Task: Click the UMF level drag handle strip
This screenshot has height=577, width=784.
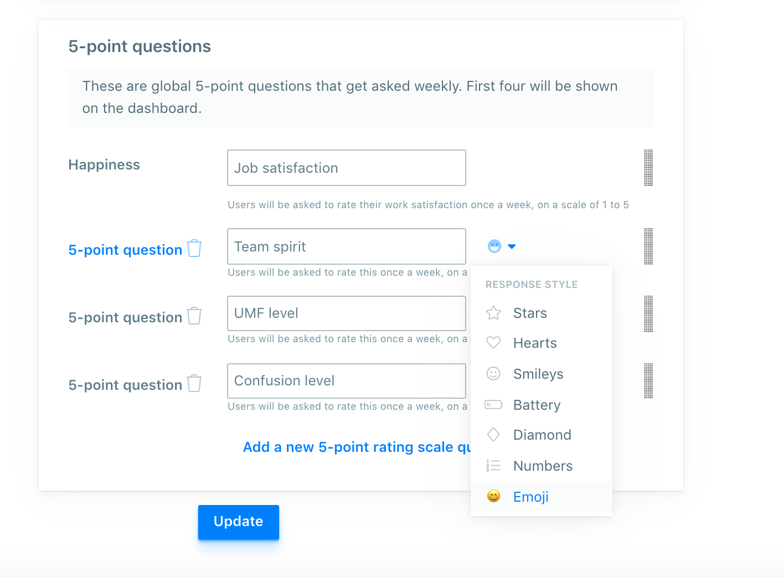Action: tap(648, 313)
